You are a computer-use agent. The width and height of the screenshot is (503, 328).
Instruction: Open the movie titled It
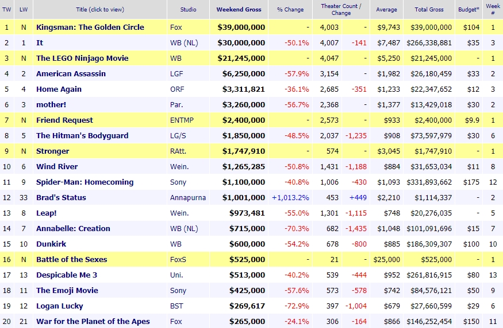(40, 42)
